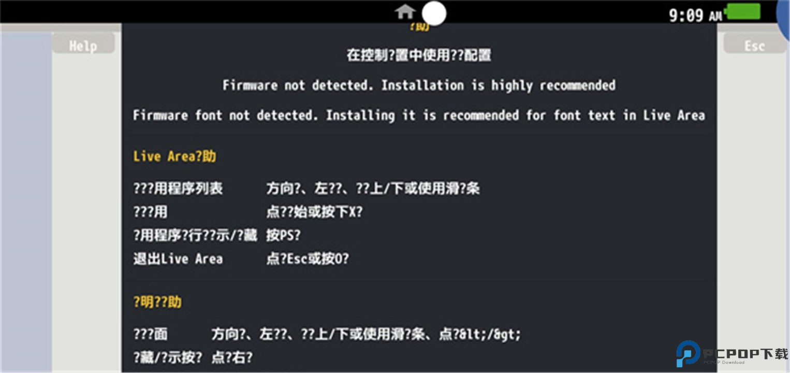790x373 pixels.
Task: Tap the row mentioning the X button
Action: click(x=248, y=212)
